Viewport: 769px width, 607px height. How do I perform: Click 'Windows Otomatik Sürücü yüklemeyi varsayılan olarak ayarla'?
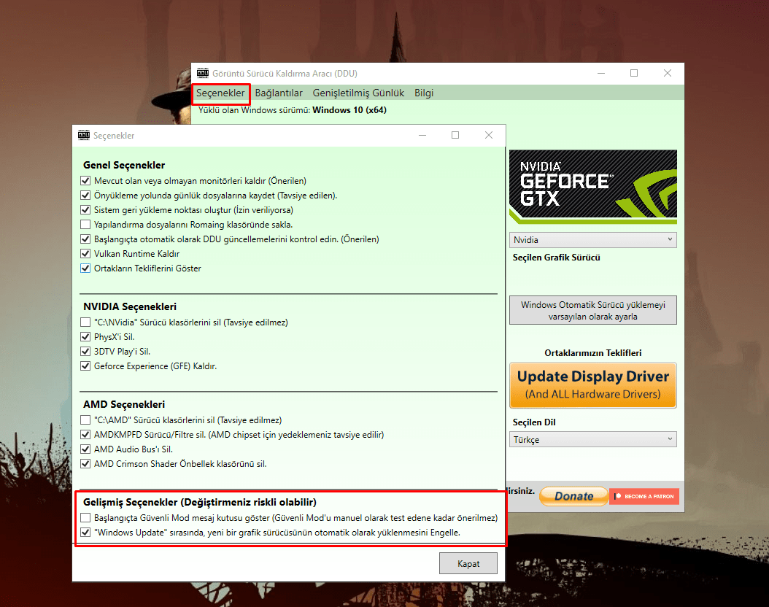click(593, 310)
